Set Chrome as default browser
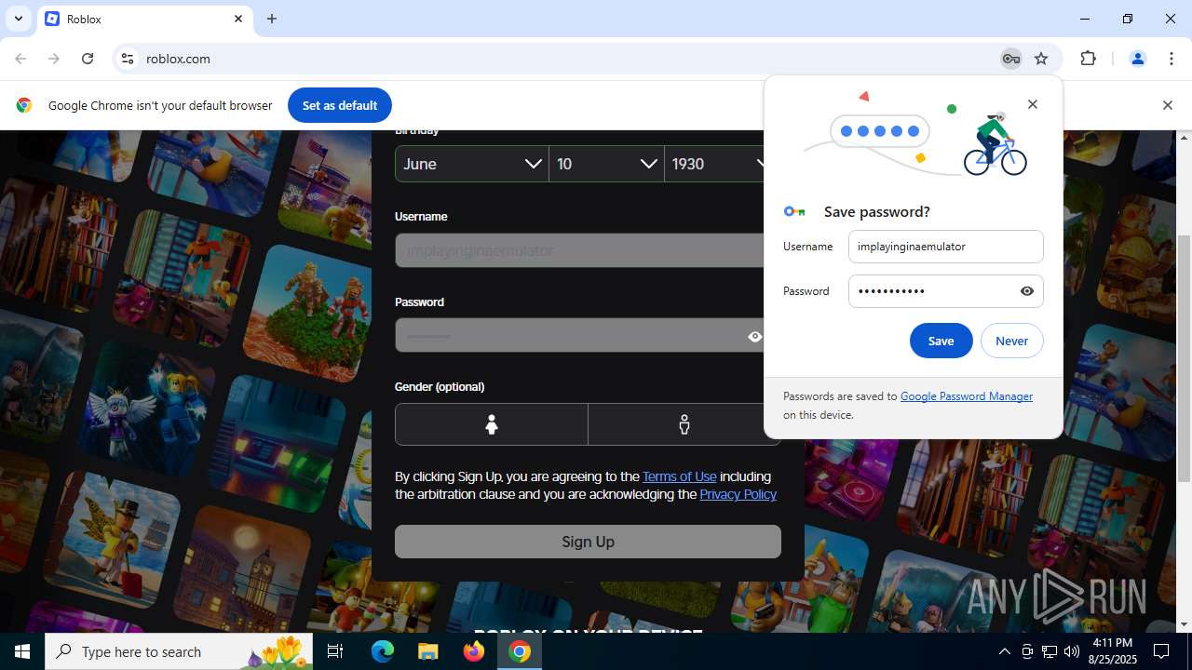Image resolution: width=1192 pixels, height=670 pixels. pyautogui.click(x=340, y=105)
